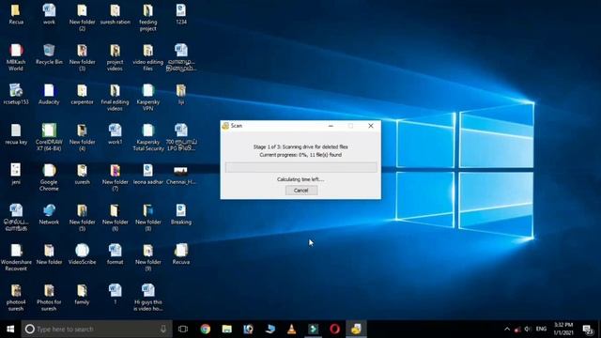601x338 pixels.
Task: Select the Audacity desktop shortcut
Action: coord(49,94)
